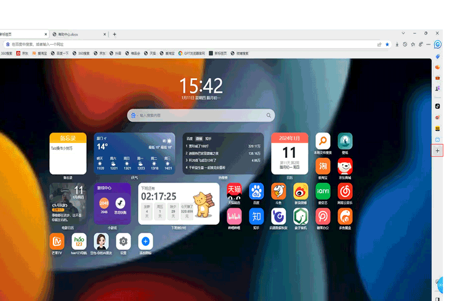This screenshot has width=473, height=301.
Task: Open hot search entry ranked number 1
Action: [223, 146]
